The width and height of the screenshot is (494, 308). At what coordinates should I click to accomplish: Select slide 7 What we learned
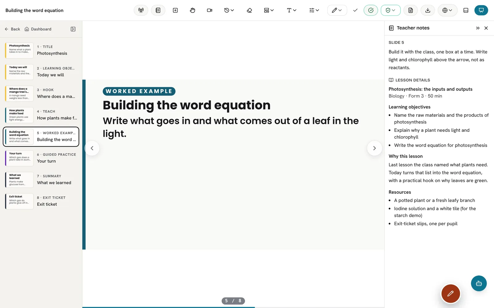[41, 180]
